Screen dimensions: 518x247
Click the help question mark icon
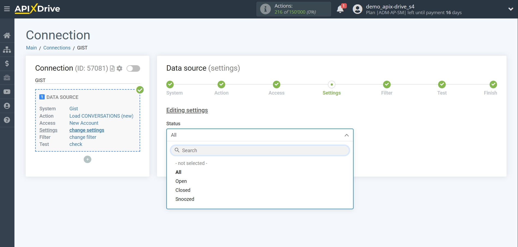tap(7, 120)
